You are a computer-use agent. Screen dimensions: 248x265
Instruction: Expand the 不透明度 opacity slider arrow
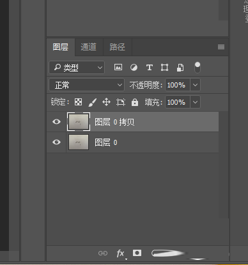(195, 85)
